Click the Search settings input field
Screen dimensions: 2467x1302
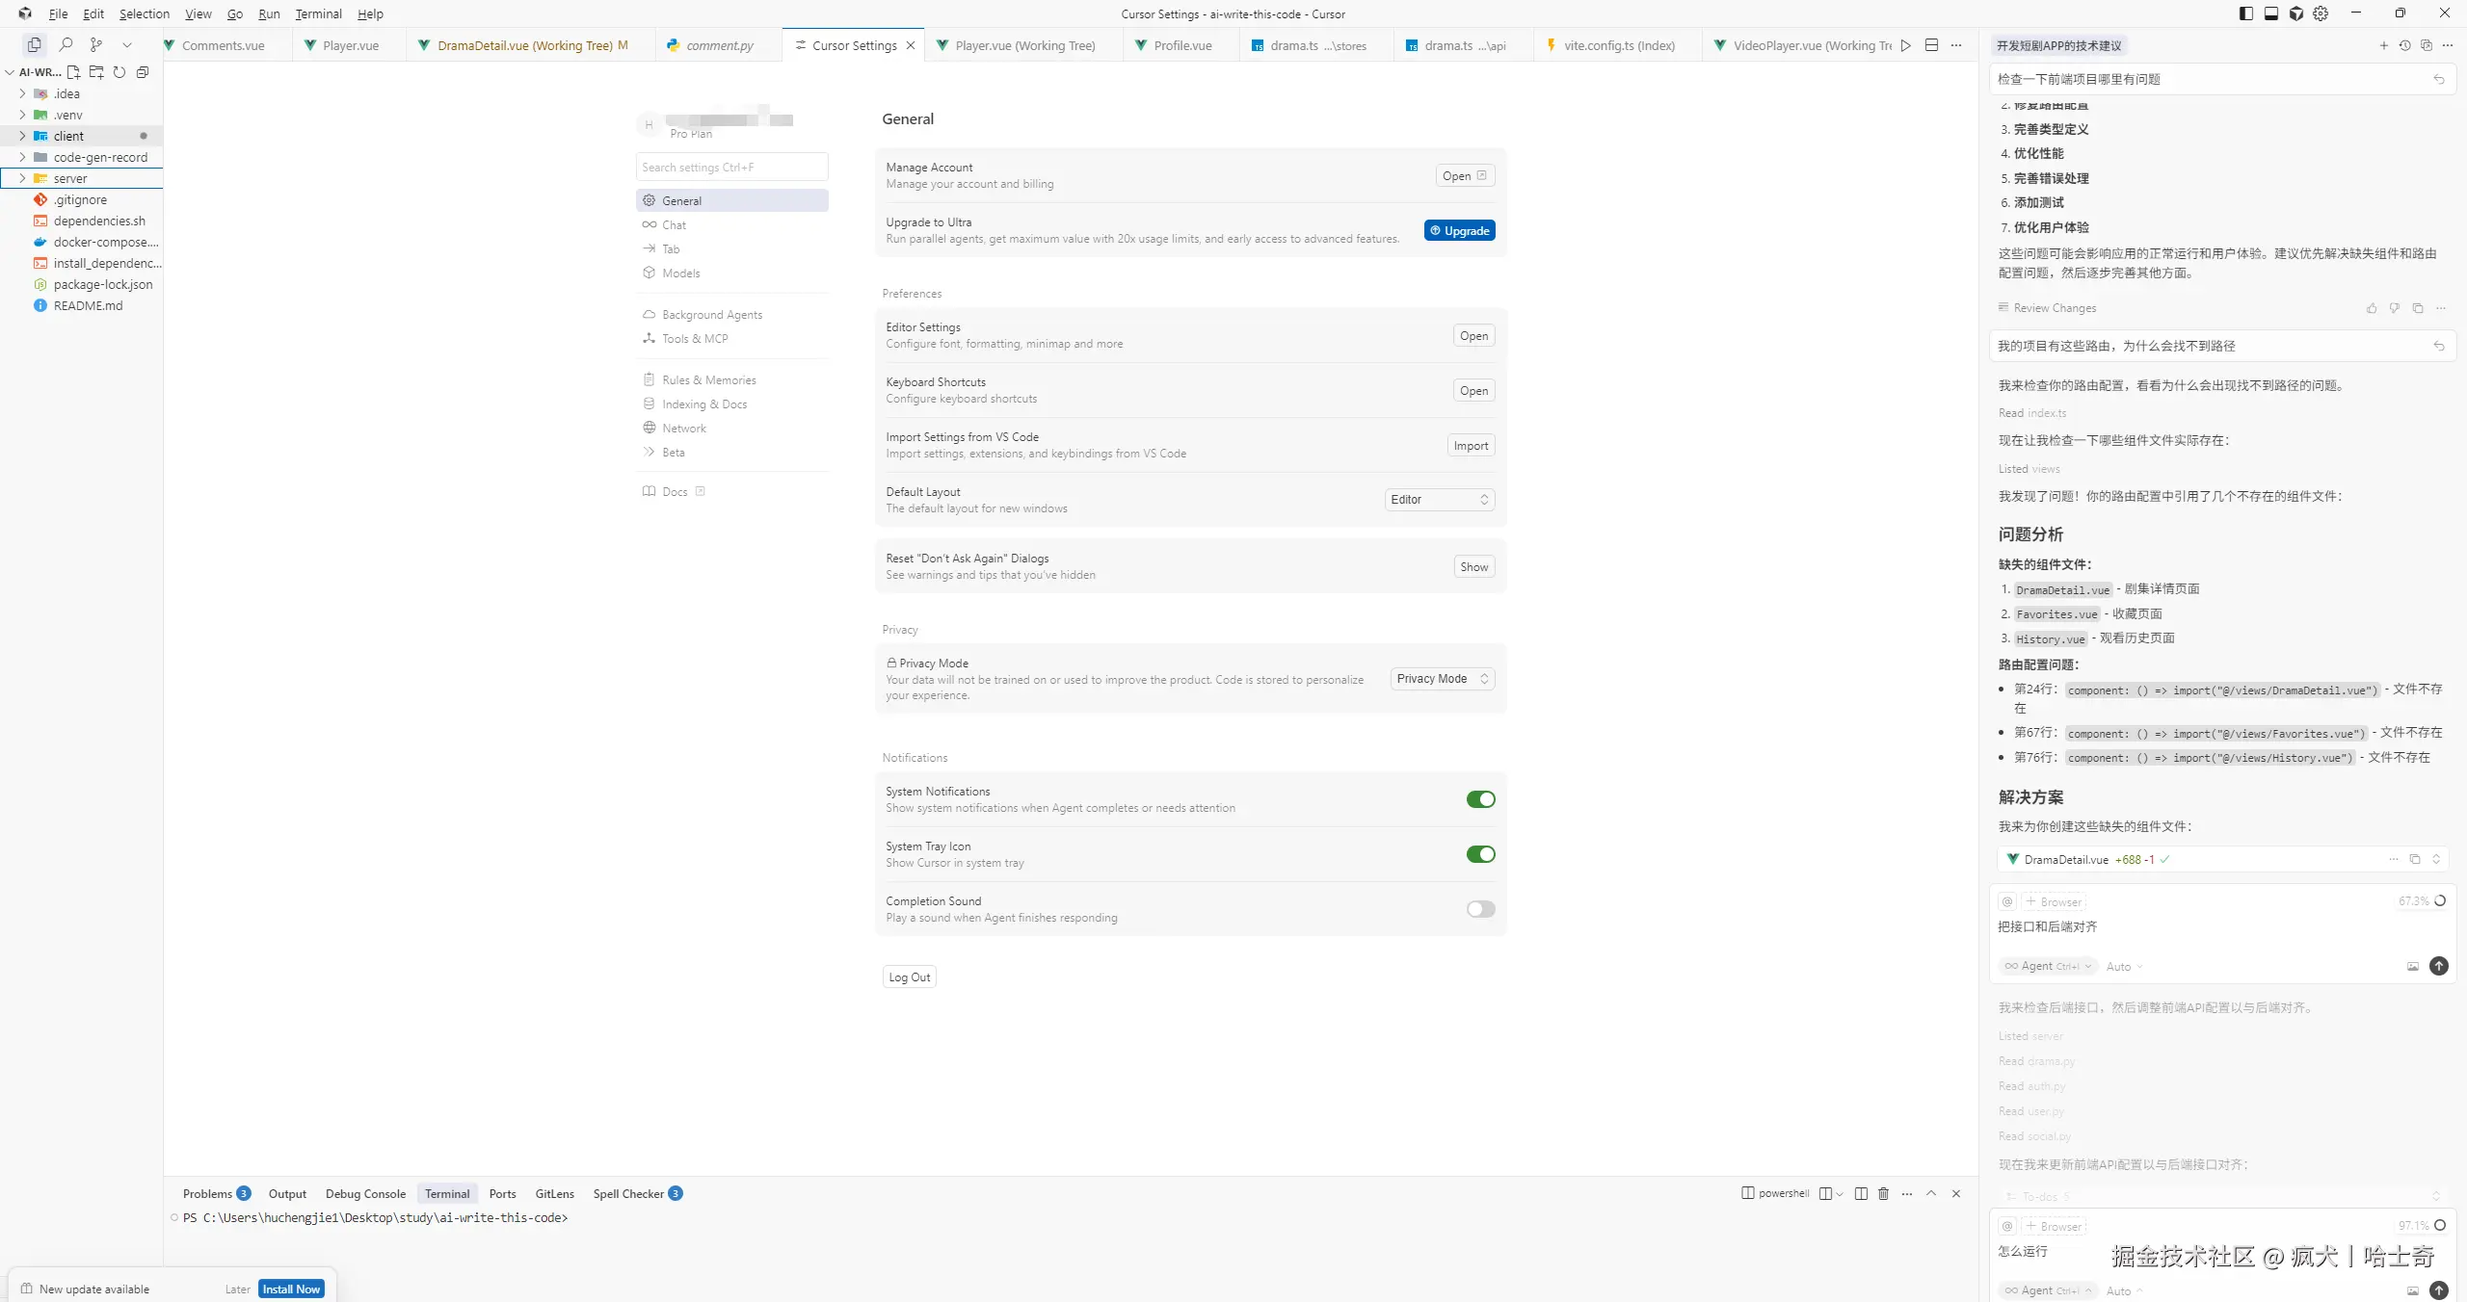click(731, 167)
